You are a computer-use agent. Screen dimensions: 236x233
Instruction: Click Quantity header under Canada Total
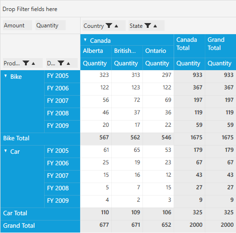click(x=189, y=64)
